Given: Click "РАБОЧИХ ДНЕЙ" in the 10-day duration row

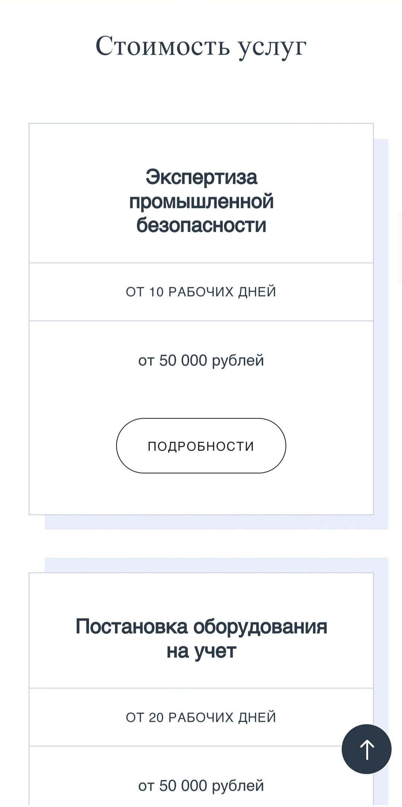Looking at the screenshot, I should click(x=222, y=292).
